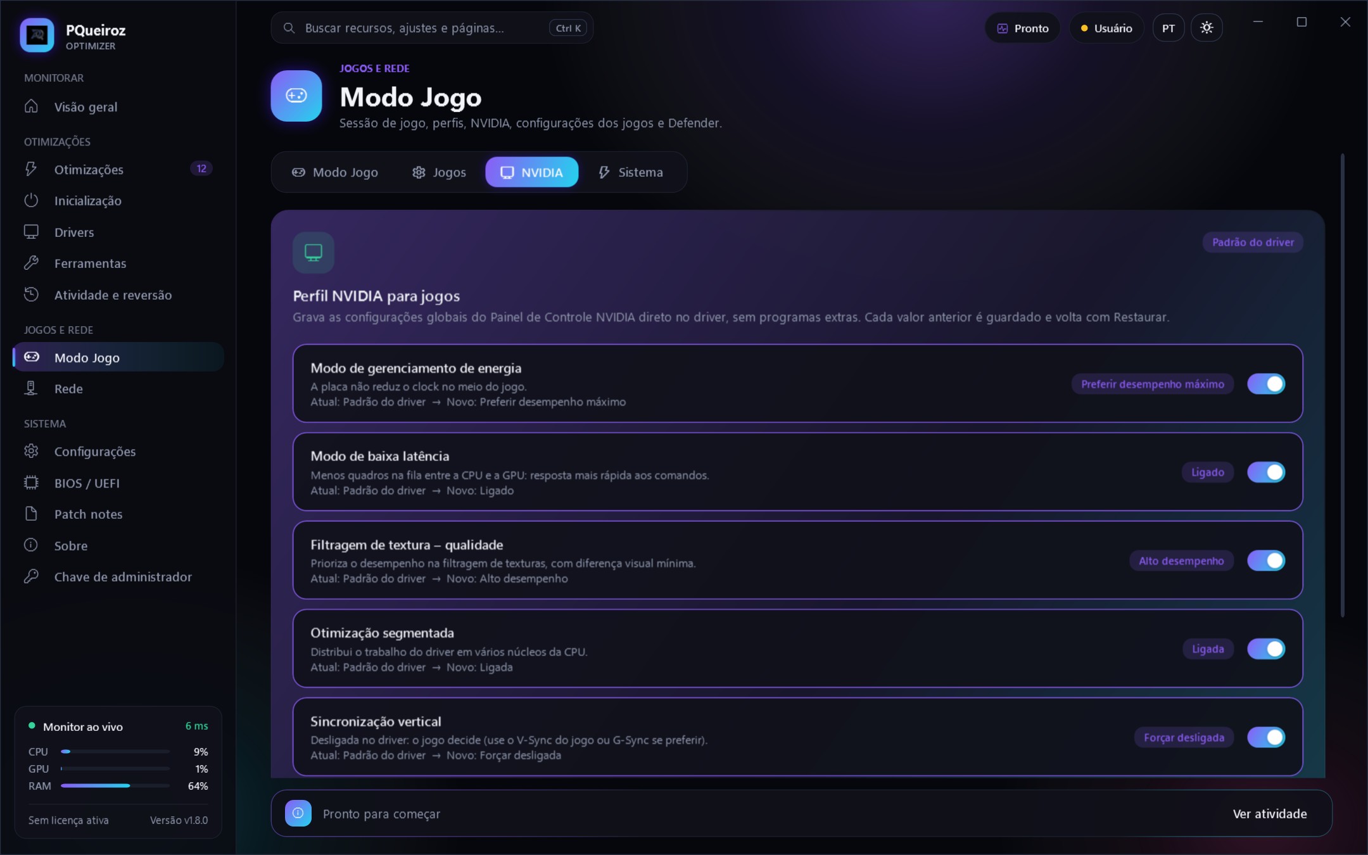This screenshot has width=1368, height=855.
Task: Select the NVIDIA tab
Action: 531,172
